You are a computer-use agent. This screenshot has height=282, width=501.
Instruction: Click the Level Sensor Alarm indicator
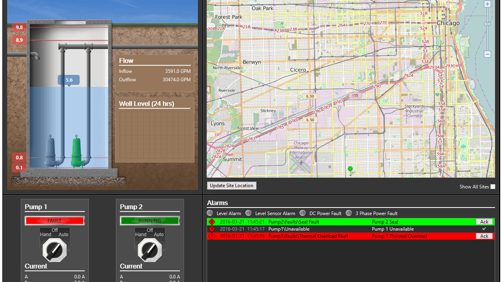click(249, 213)
